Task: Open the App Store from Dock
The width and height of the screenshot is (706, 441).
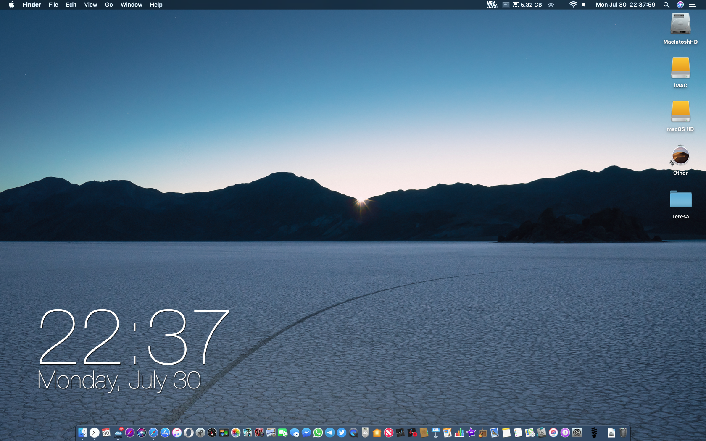Action: [165, 433]
